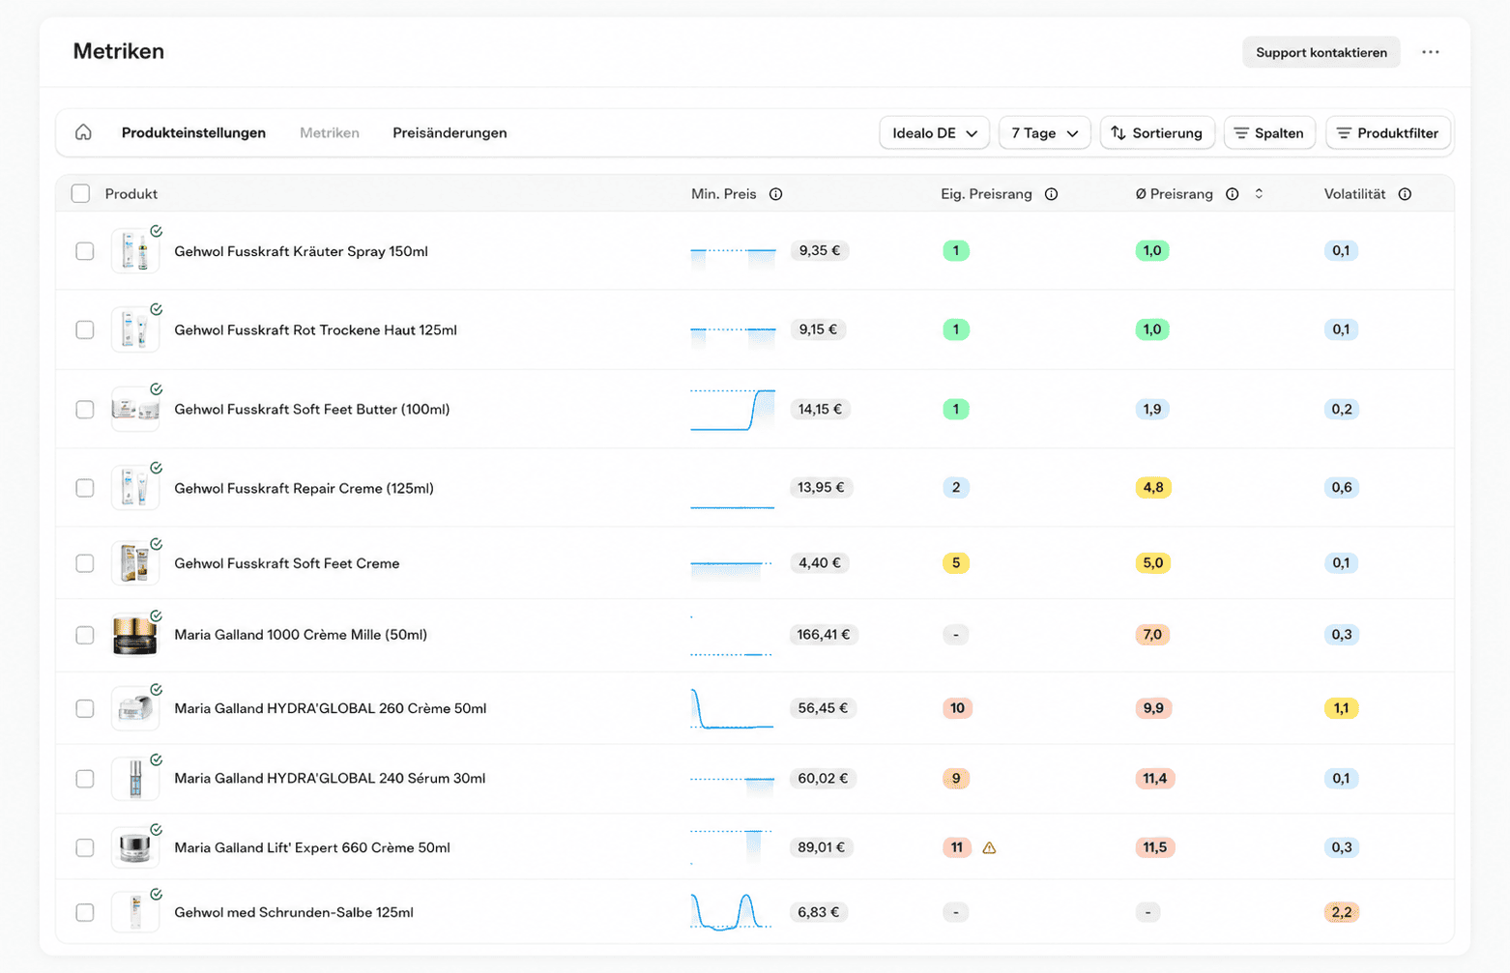Viewport: 1510px width, 973px height.
Task: Tick checkbox for Gehwol Fusskraft Repair Creme
Action: [x=85, y=488]
